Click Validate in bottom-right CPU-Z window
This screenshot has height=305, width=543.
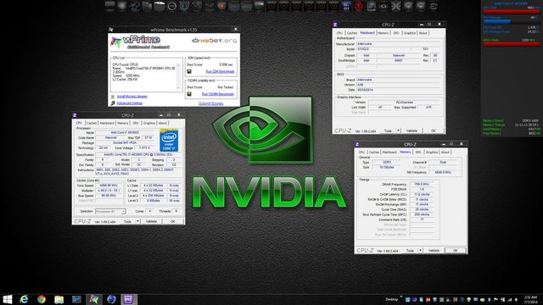pos(434,251)
